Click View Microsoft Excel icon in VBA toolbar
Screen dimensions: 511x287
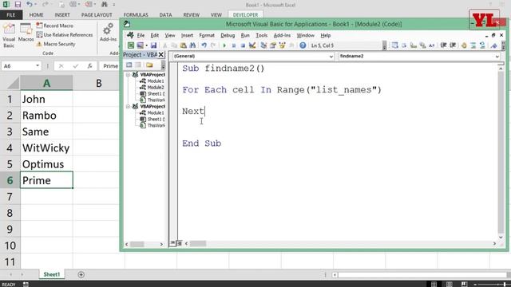pyautogui.click(x=131, y=45)
